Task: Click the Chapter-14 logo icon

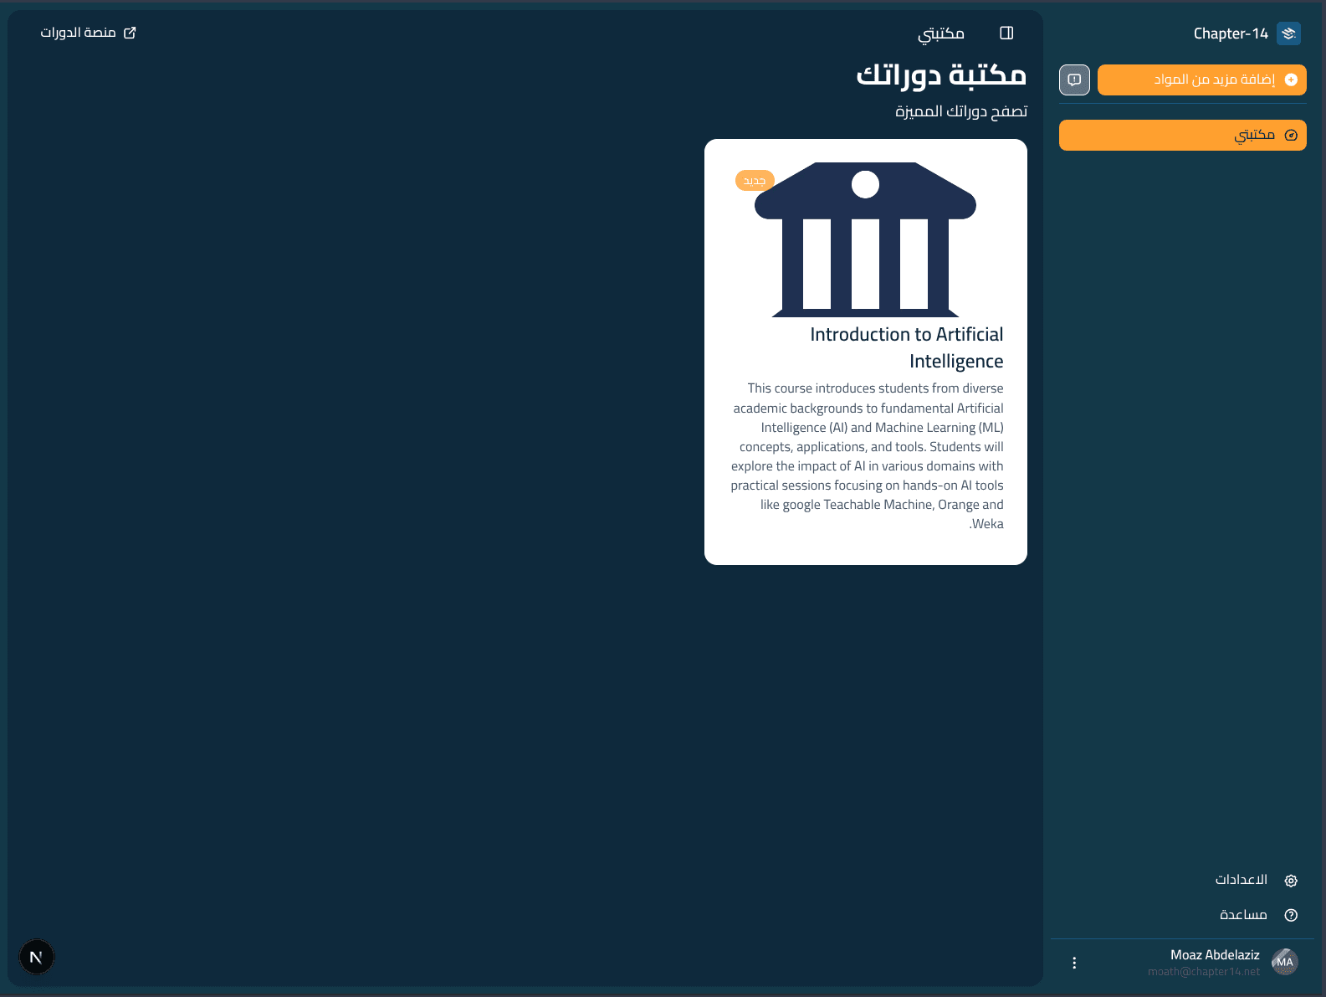Action: point(1288,33)
